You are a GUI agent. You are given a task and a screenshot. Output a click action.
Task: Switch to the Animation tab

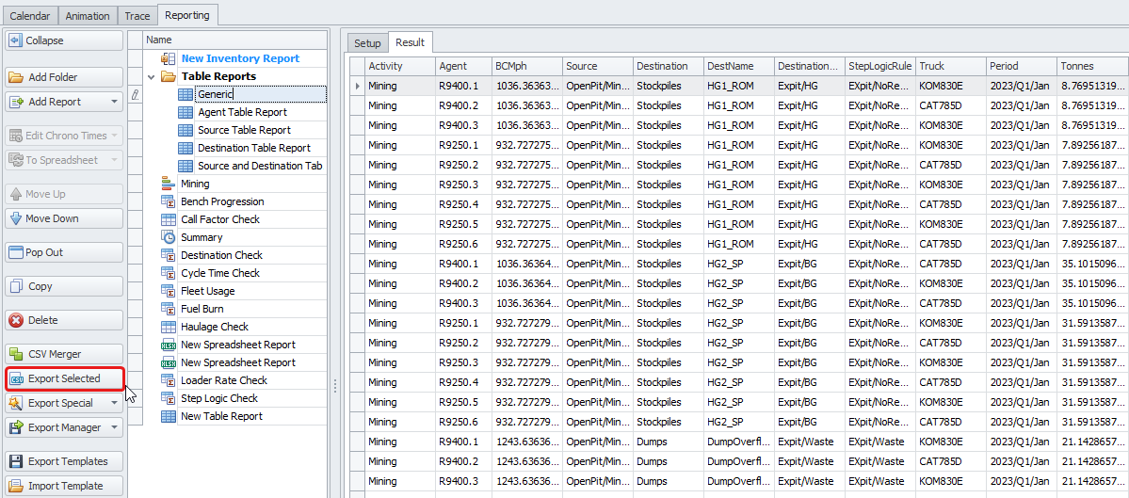88,16
